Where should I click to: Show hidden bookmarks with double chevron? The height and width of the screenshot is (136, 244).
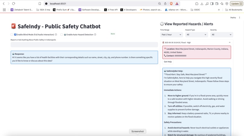coord(219,10)
